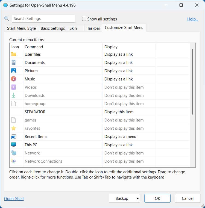Open the Basic Settings tab
Image resolution: width=205 pixels, height=208 pixels.
[53, 28]
